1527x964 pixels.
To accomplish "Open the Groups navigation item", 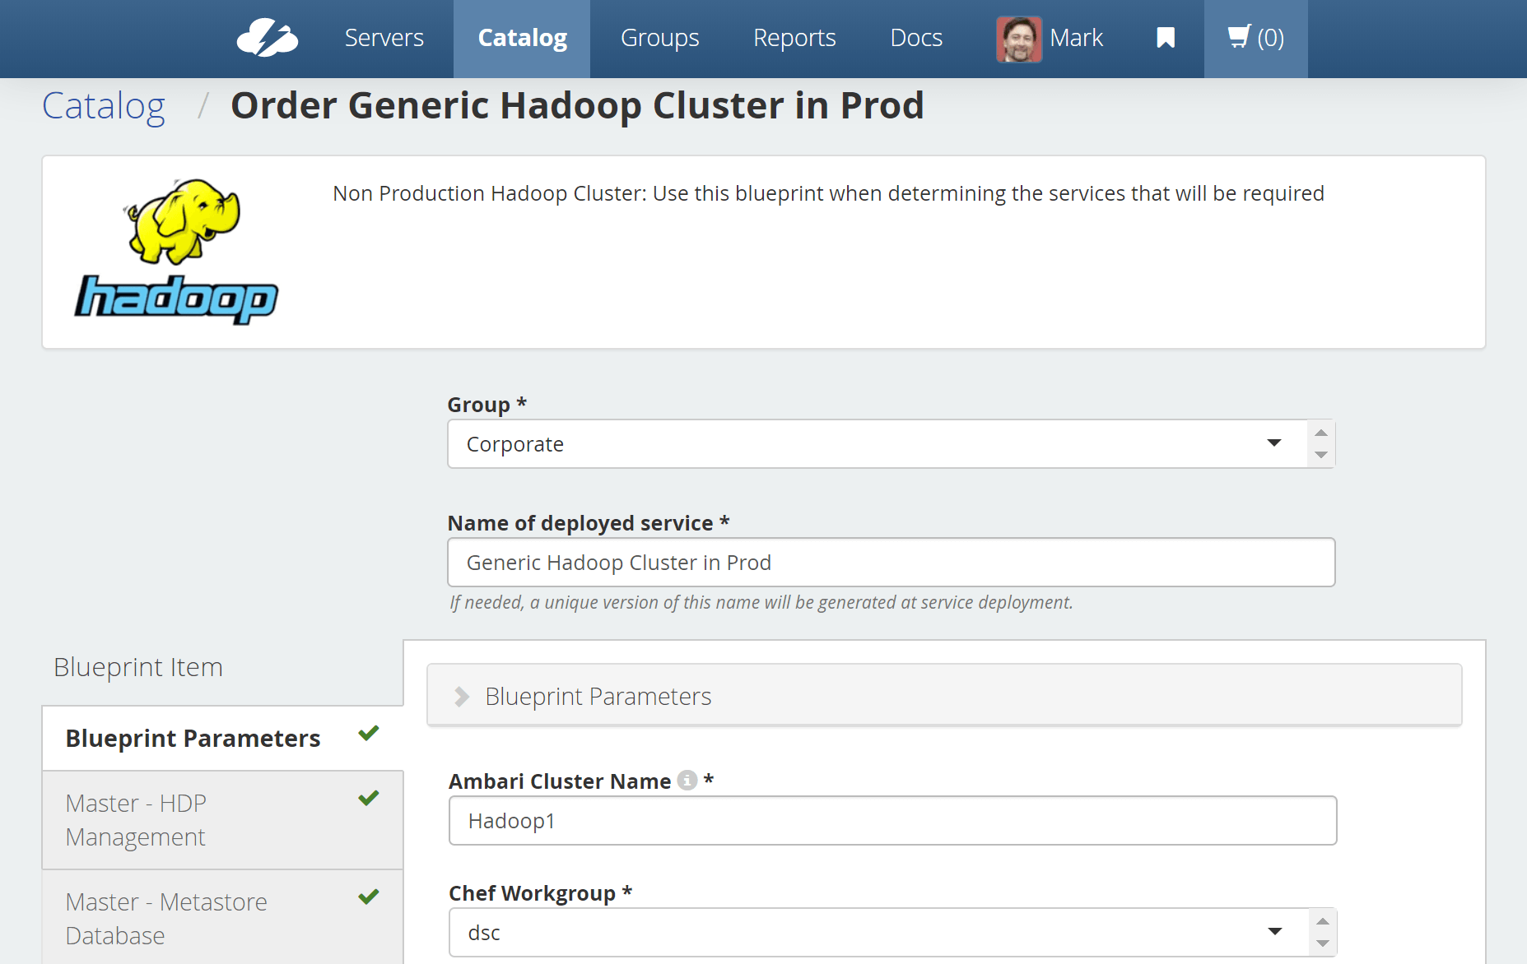I will [659, 38].
